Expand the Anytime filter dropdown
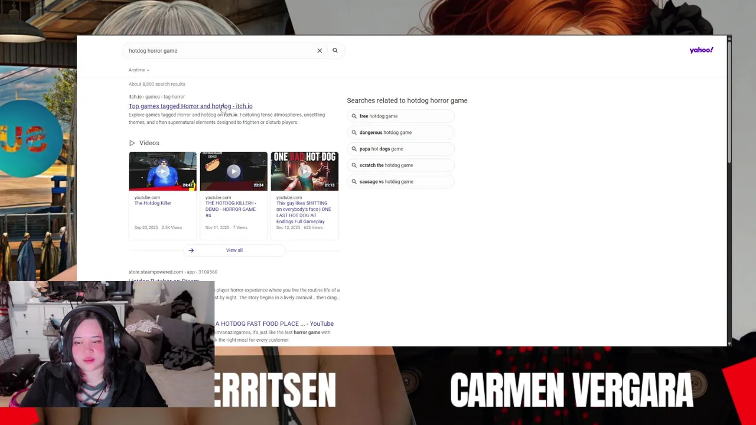Screen dimensions: 756x425 pyautogui.click(x=139, y=70)
